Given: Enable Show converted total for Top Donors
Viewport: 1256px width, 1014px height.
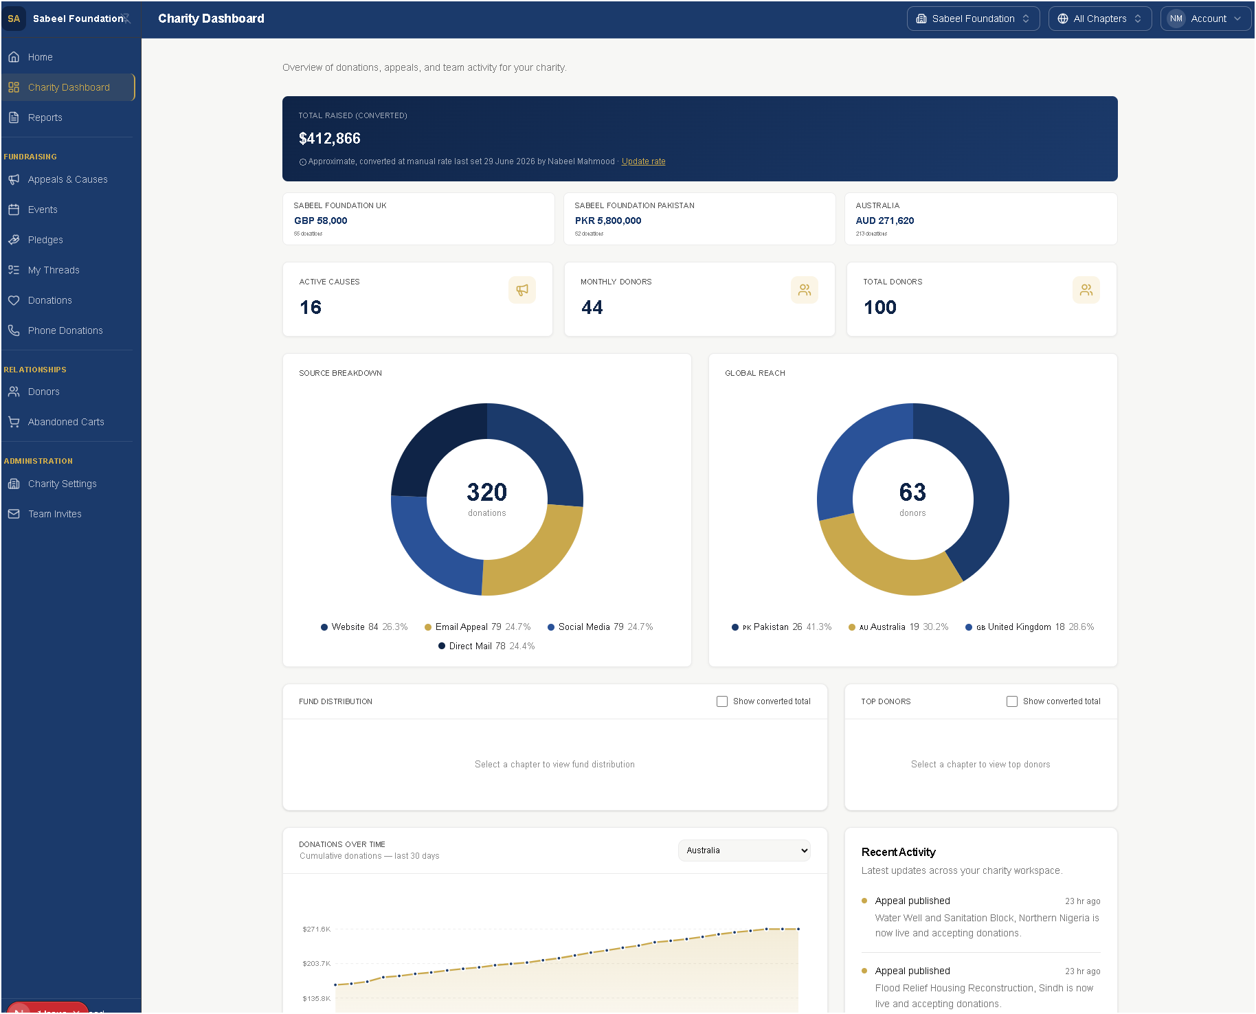Looking at the screenshot, I should point(1012,701).
